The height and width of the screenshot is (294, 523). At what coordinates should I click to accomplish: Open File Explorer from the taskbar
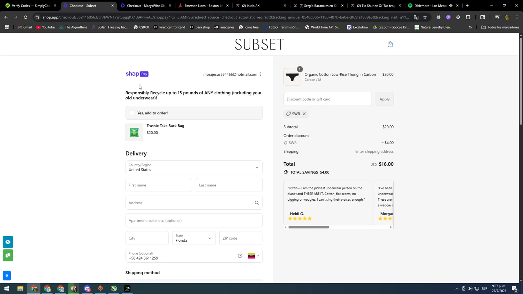pos(20,289)
